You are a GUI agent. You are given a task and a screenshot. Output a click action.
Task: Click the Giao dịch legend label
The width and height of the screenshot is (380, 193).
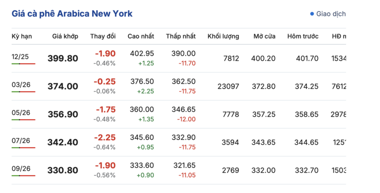[x=331, y=14]
